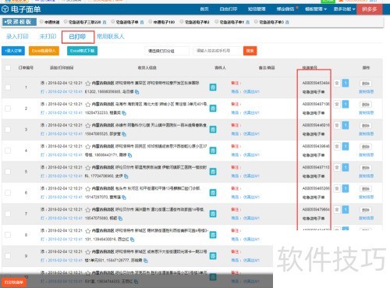Expand the 模板管理 dropdown menu
390x288 pixels.
pyautogui.click(x=316, y=9)
